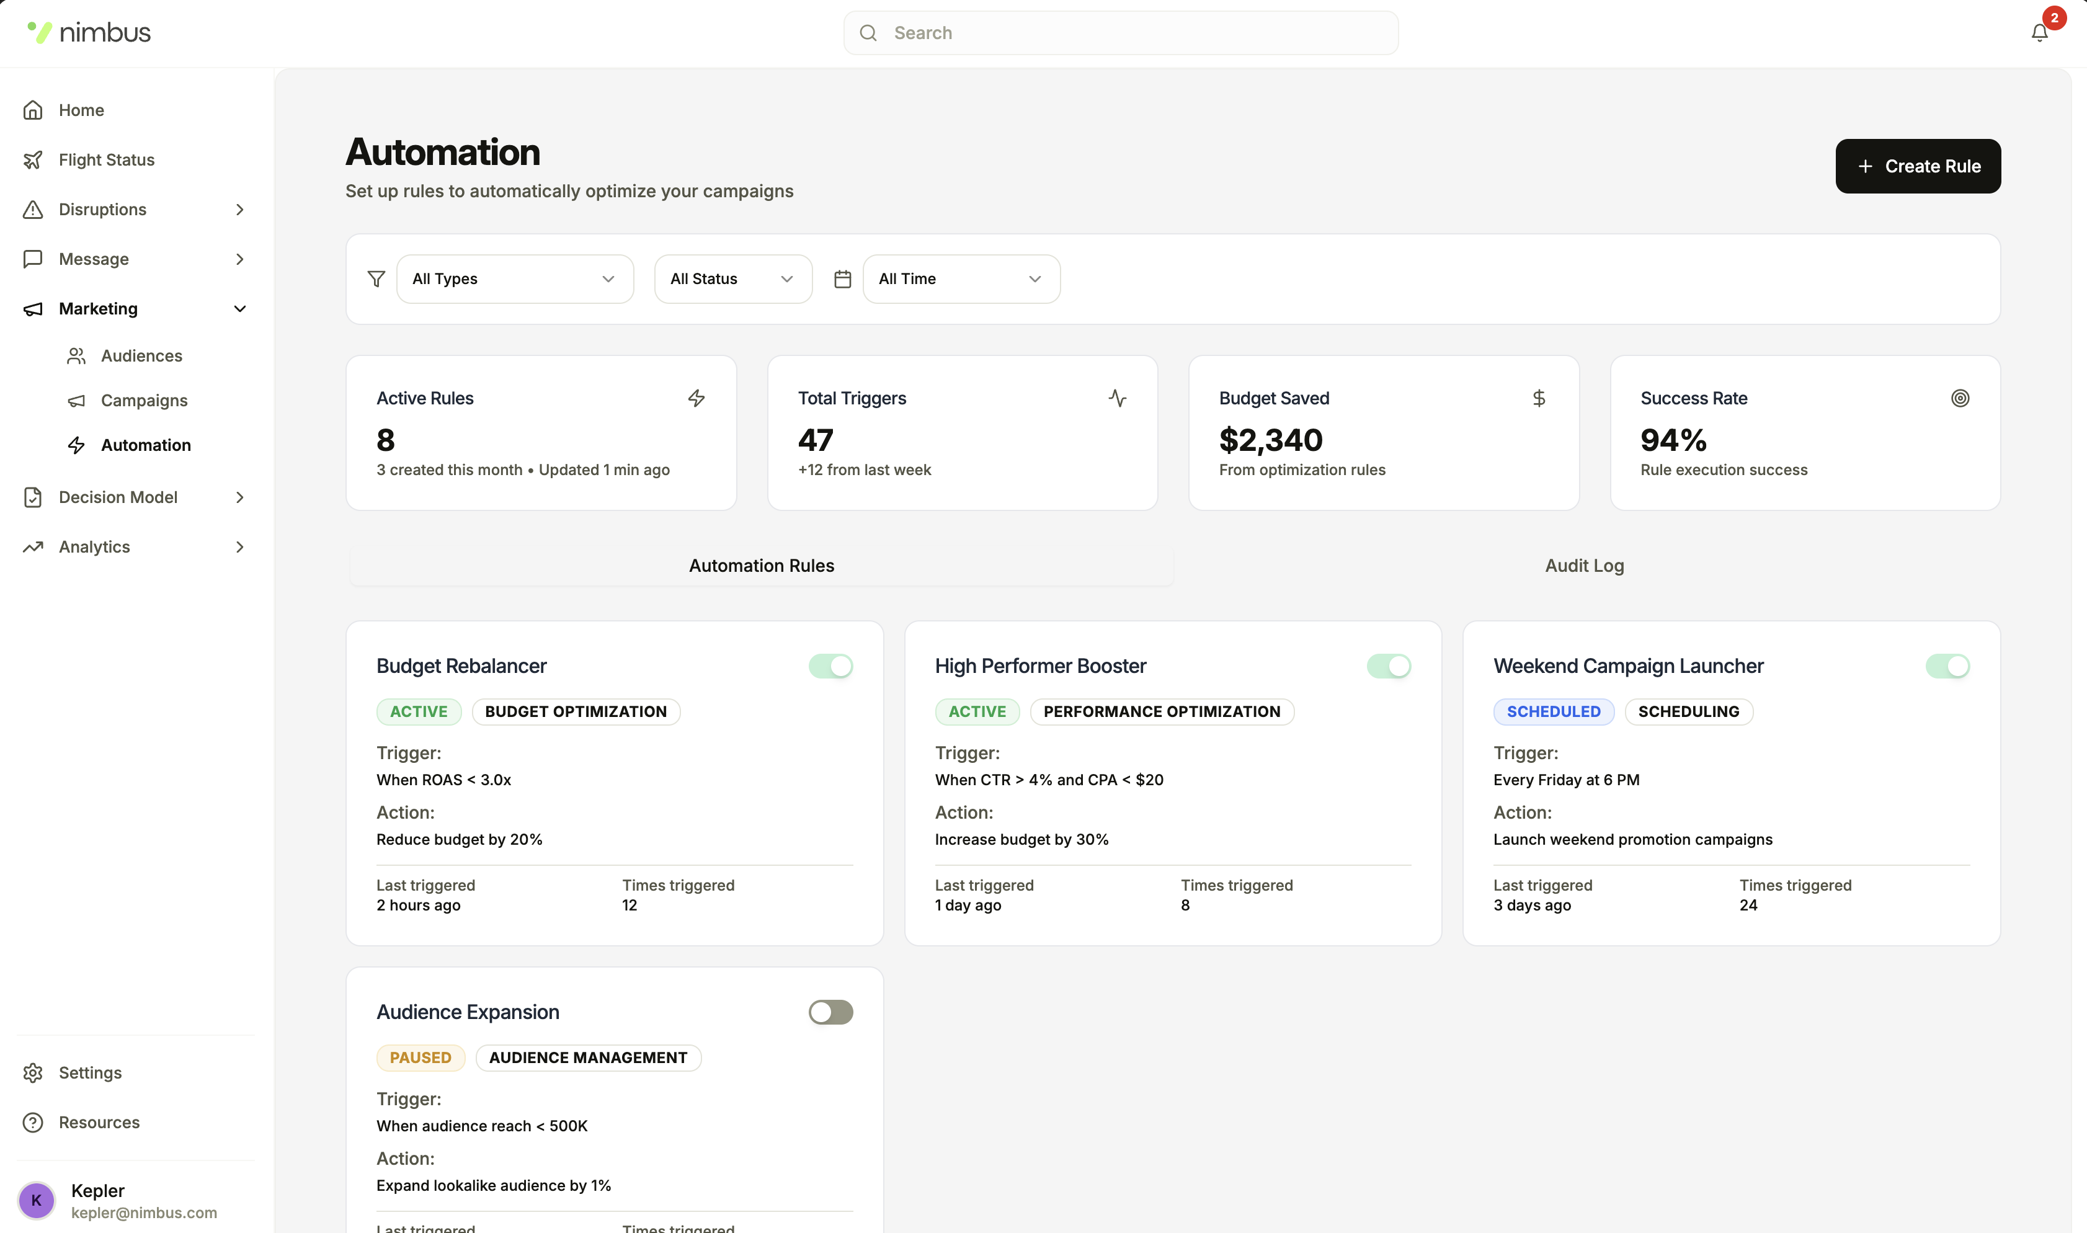Click the Flight Status airplane icon
The image size is (2087, 1233).
(x=32, y=159)
